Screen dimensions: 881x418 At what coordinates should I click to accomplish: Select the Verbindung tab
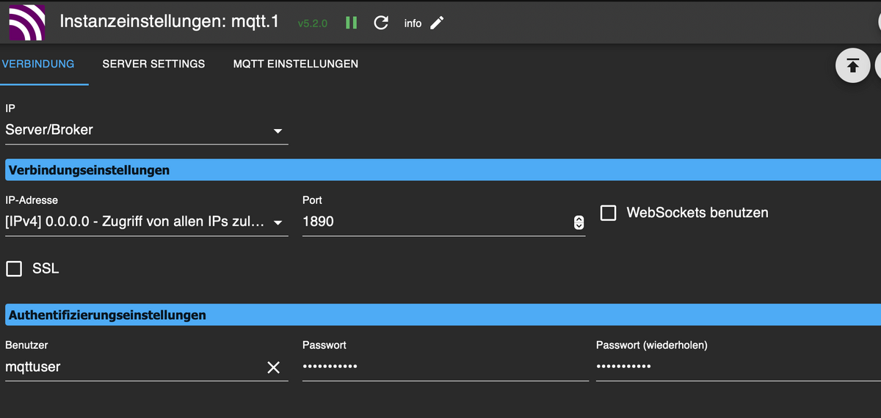click(x=38, y=64)
